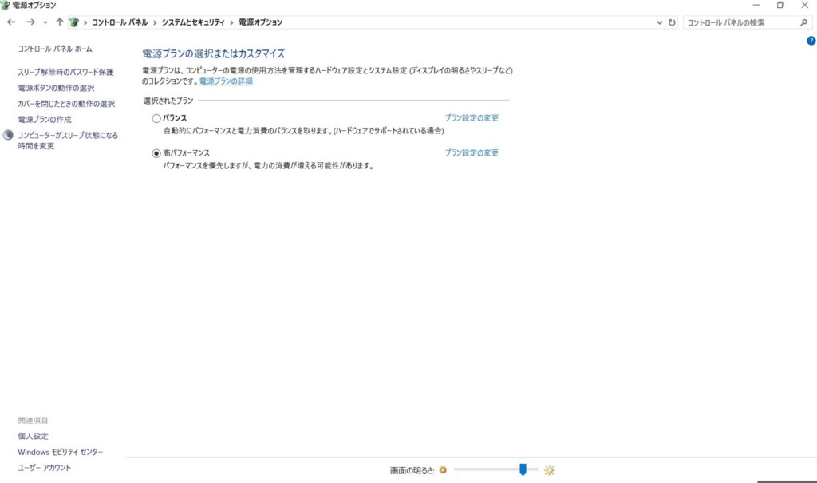Click the back navigation arrow

click(10, 22)
